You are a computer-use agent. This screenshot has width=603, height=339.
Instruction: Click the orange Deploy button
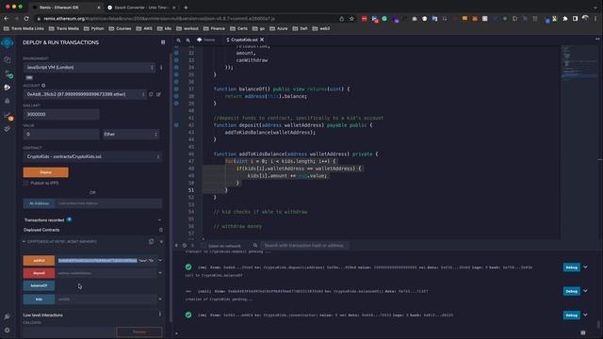click(46, 172)
